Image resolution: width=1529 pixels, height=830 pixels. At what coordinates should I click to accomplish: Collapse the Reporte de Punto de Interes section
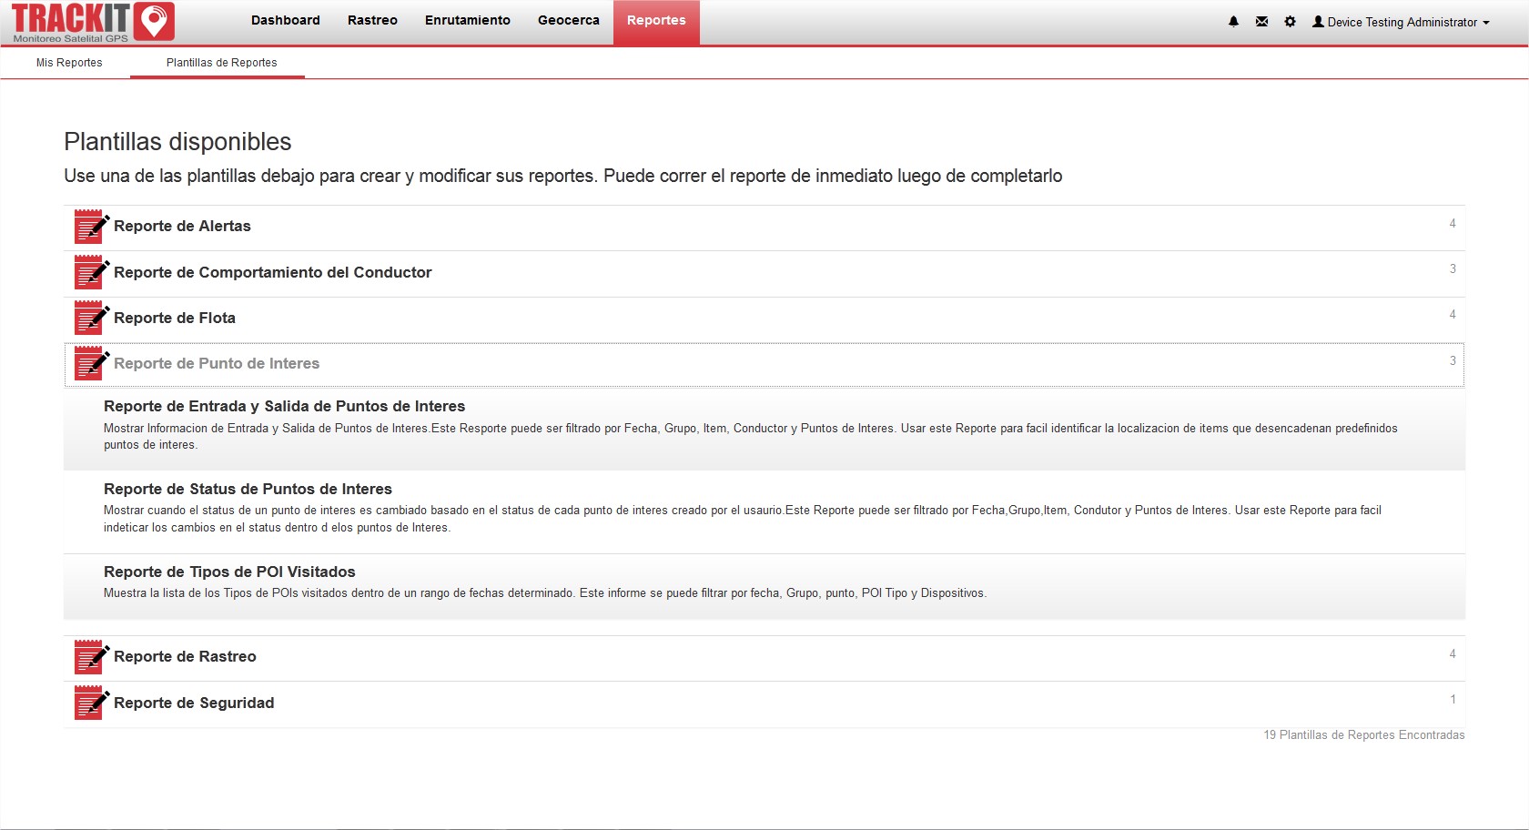coord(217,364)
